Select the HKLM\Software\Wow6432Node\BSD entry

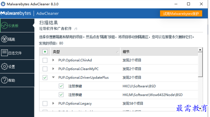pyautogui.click(x=152, y=95)
